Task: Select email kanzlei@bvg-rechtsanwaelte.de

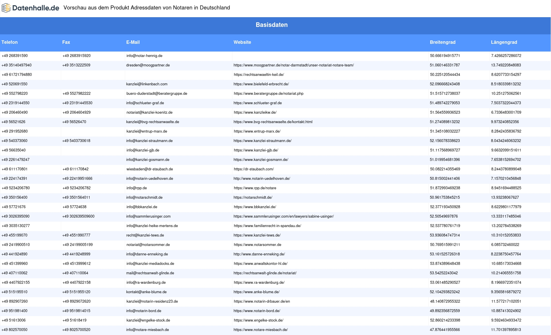Action: pyautogui.click(x=153, y=122)
